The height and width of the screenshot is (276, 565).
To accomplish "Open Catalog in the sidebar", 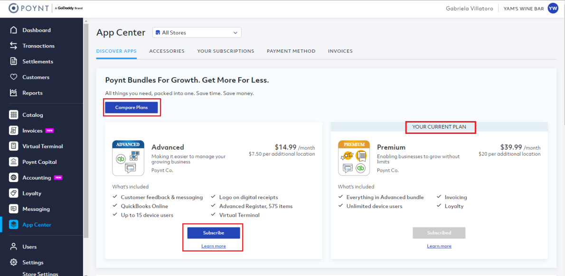I will click(x=33, y=115).
